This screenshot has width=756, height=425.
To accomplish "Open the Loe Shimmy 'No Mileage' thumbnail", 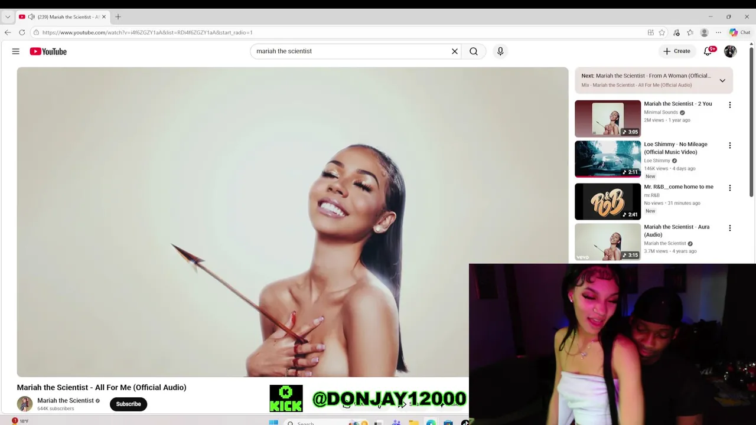I will tap(608, 159).
